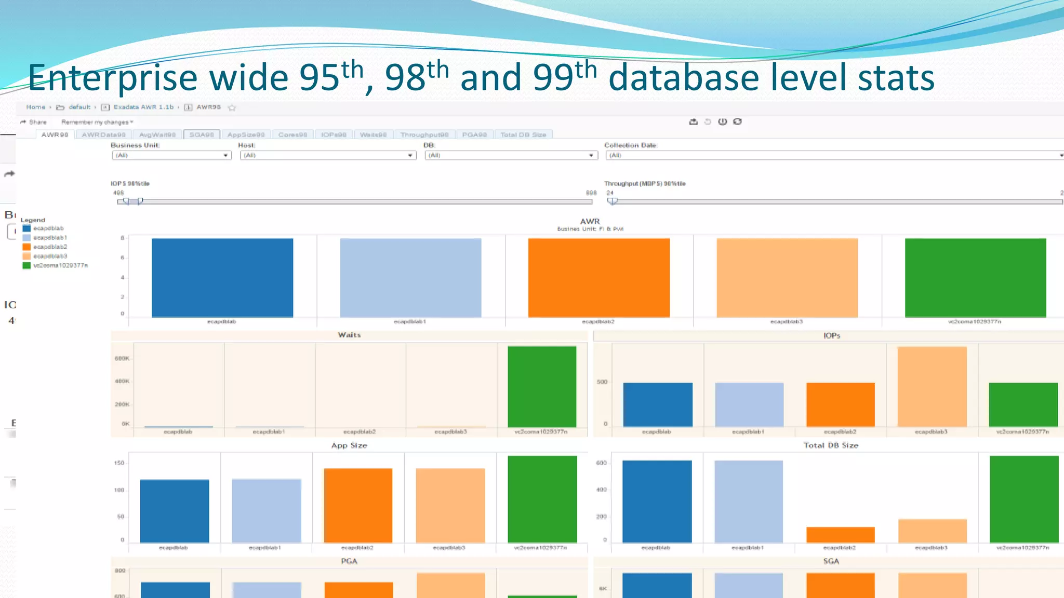The height and width of the screenshot is (598, 1064).
Task: Switch to the PGA98 tab
Action: pyautogui.click(x=474, y=134)
